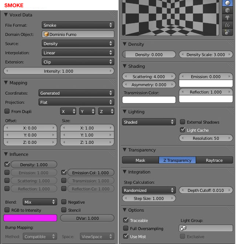Click the Density panel grip handle

tap(231, 44)
